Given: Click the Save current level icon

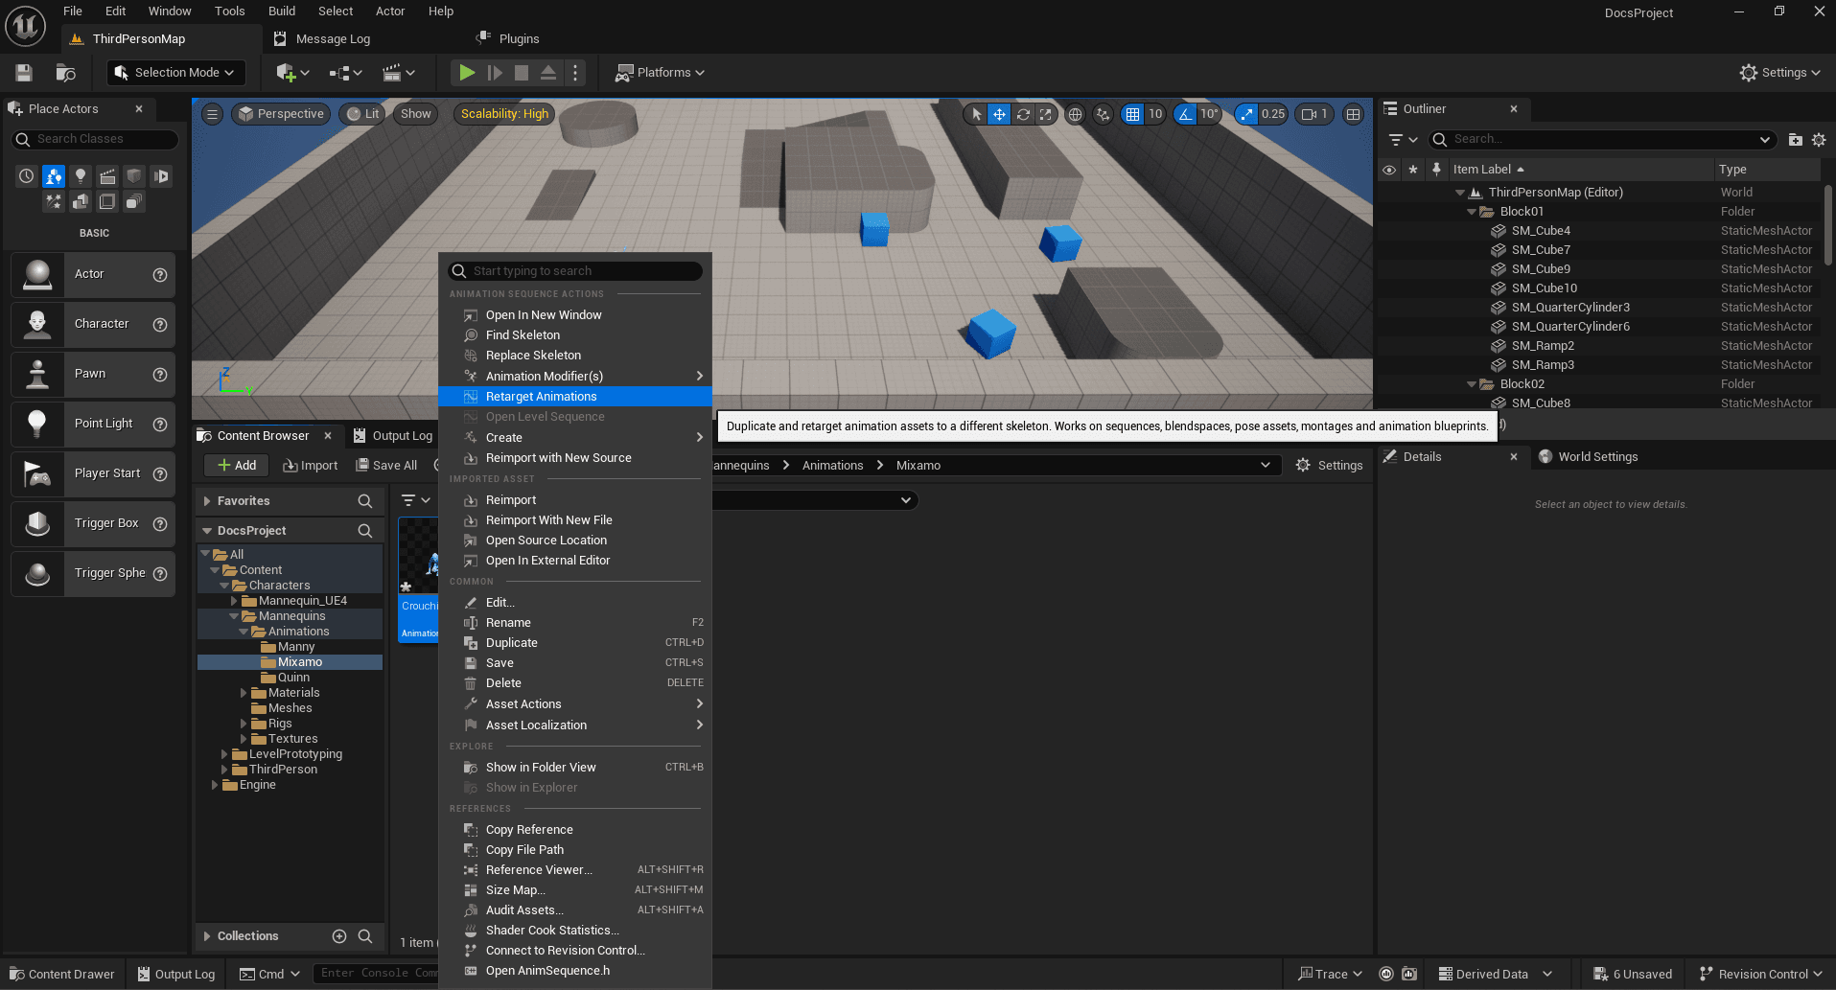Looking at the screenshot, I should 24,73.
